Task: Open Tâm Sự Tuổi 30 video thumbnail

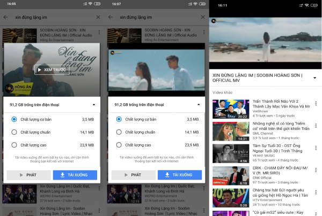Action: pos(231,153)
